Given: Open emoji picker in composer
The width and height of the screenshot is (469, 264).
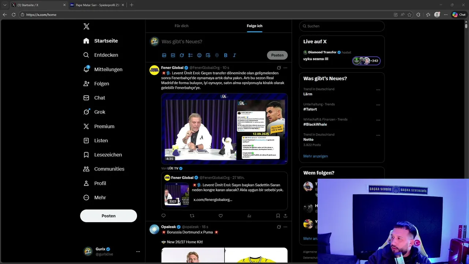Looking at the screenshot, I should pos(199,55).
